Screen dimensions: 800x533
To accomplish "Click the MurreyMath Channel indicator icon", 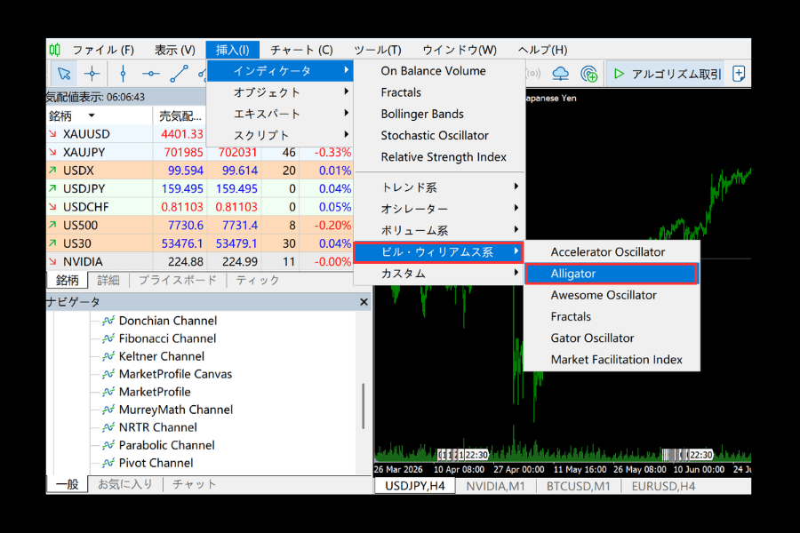I will [108, 410].
